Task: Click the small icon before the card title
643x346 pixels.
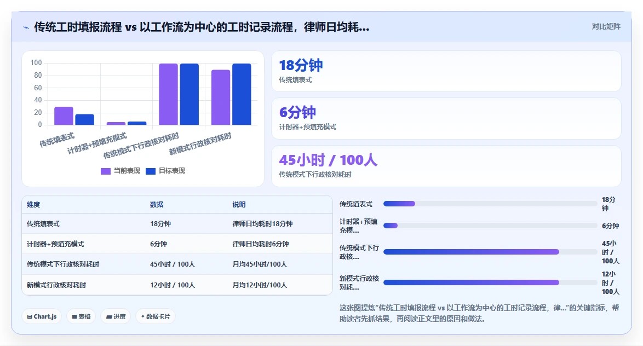Action: click(x=26, y=27)
